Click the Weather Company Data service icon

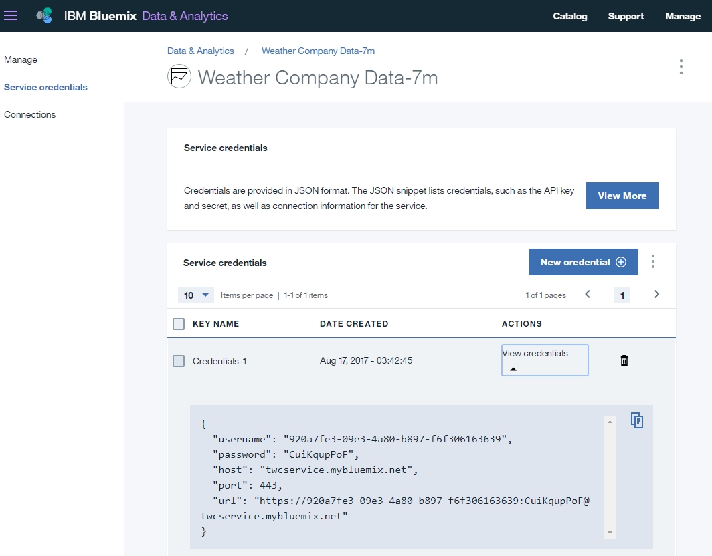click(179, 76)
